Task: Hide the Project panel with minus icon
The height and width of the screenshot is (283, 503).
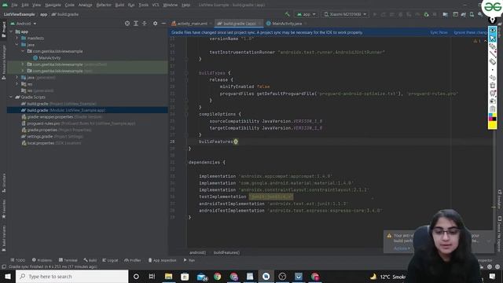Action: 163,24
